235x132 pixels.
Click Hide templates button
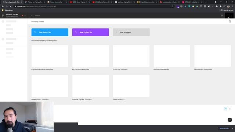131,32
